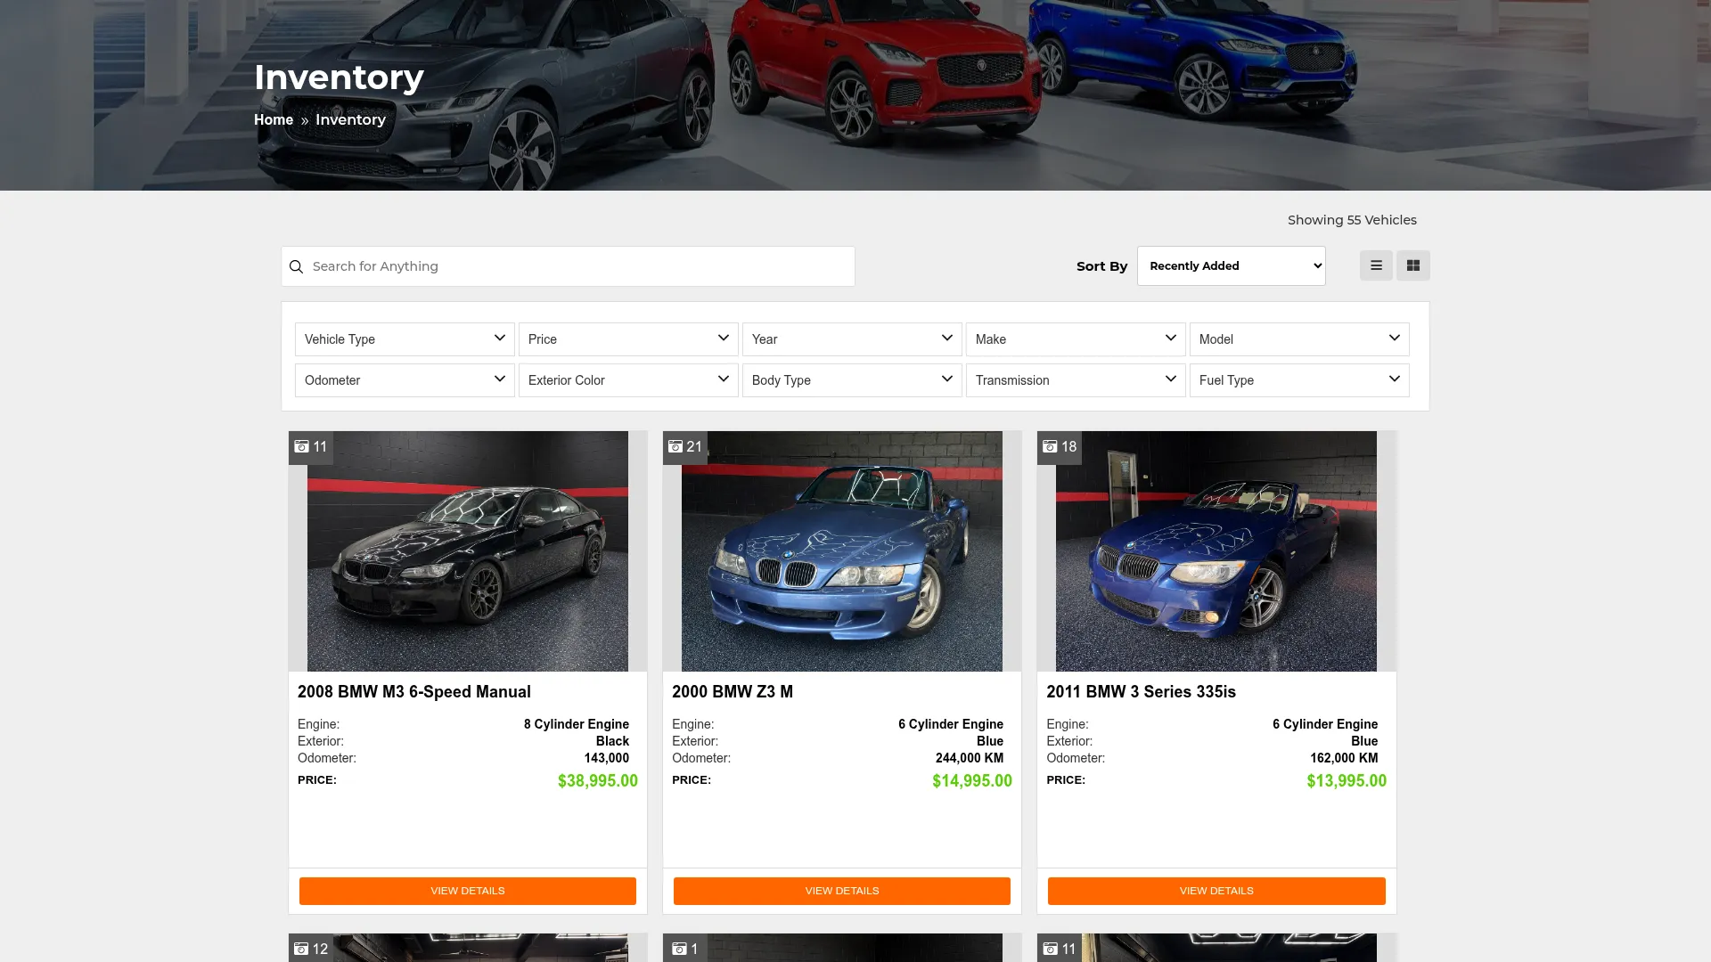Open photo count 1 badge on lower card
The width and height of the screenshot is (1711, 962).
pyautogui.click(x=685, y=949)
